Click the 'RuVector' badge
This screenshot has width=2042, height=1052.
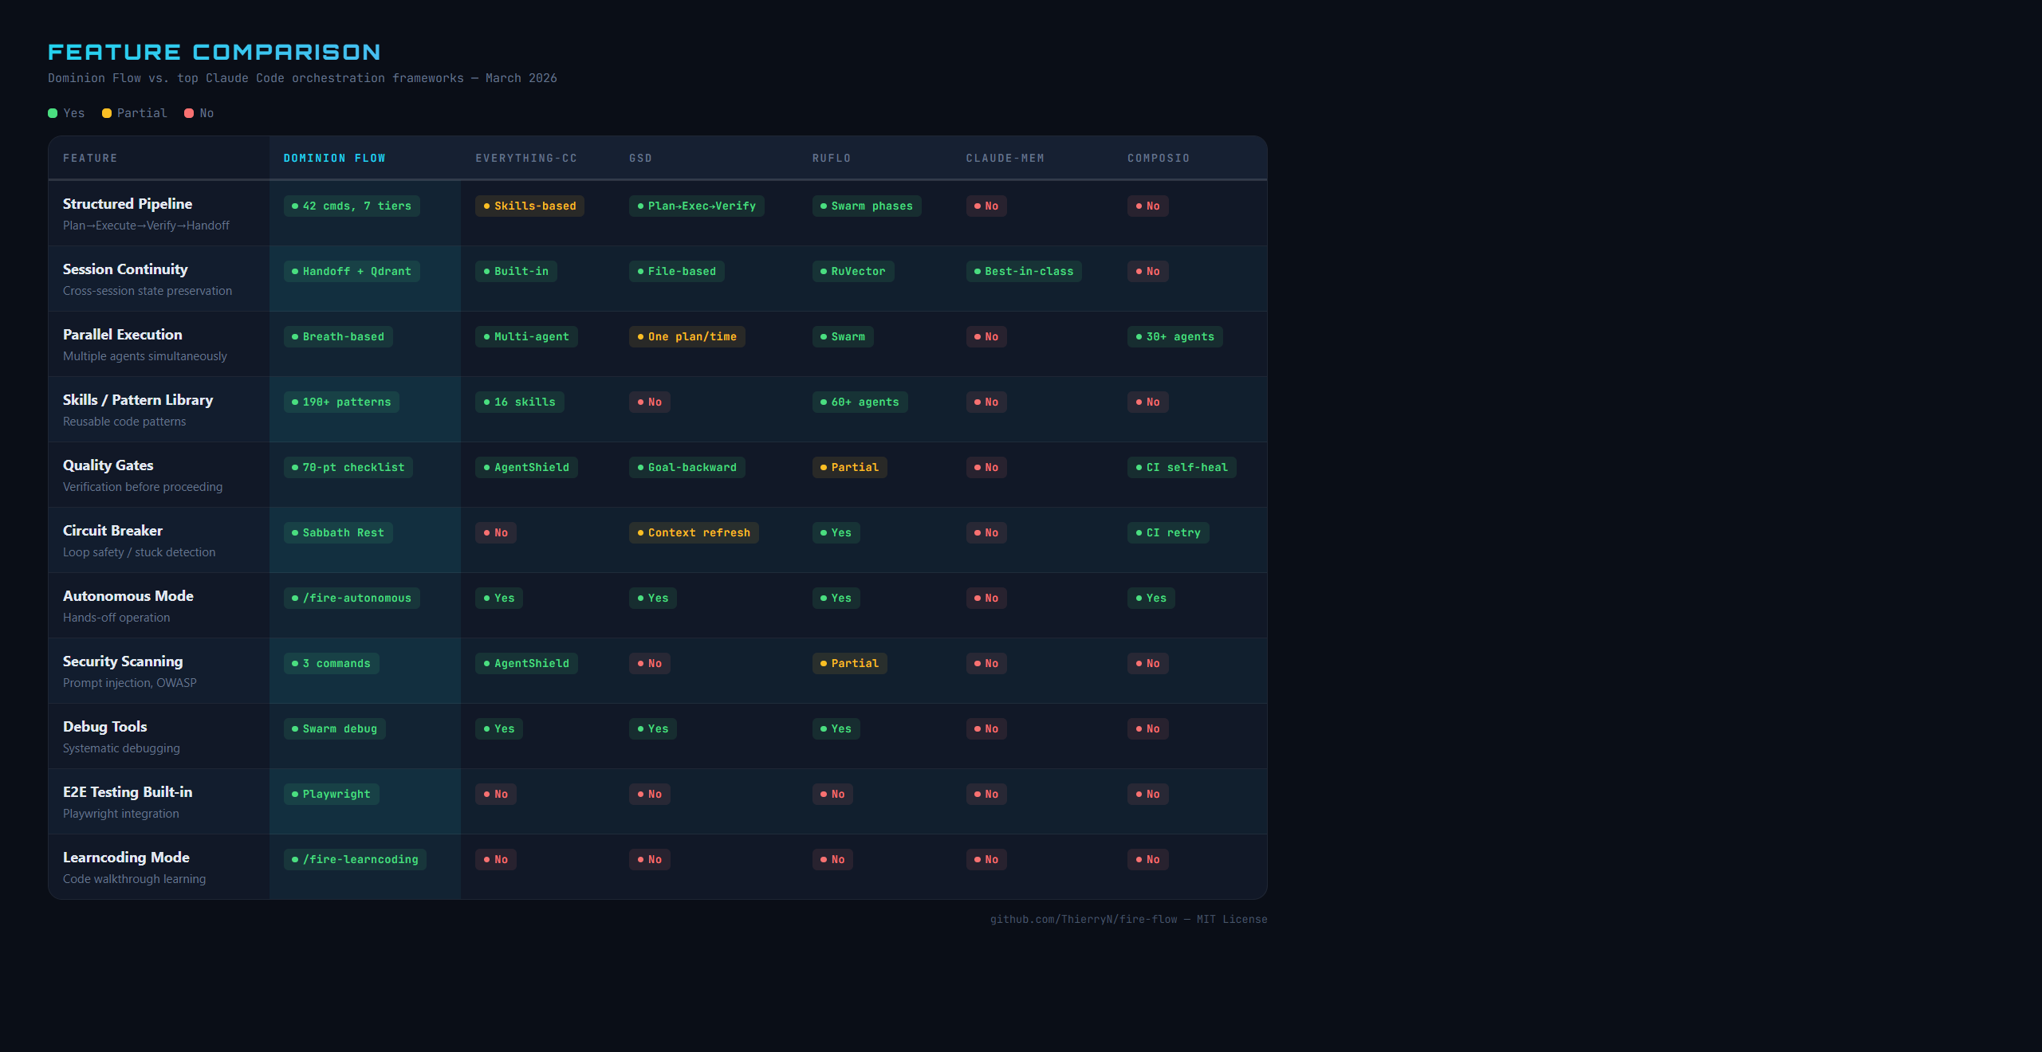(x=853, y=272)
